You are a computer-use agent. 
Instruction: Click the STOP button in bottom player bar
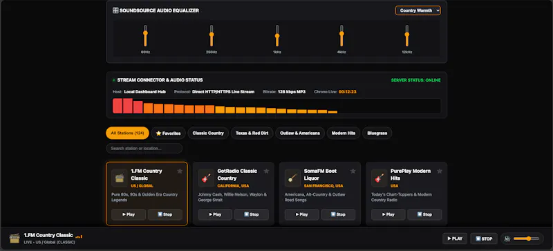(x=484, y=239)
